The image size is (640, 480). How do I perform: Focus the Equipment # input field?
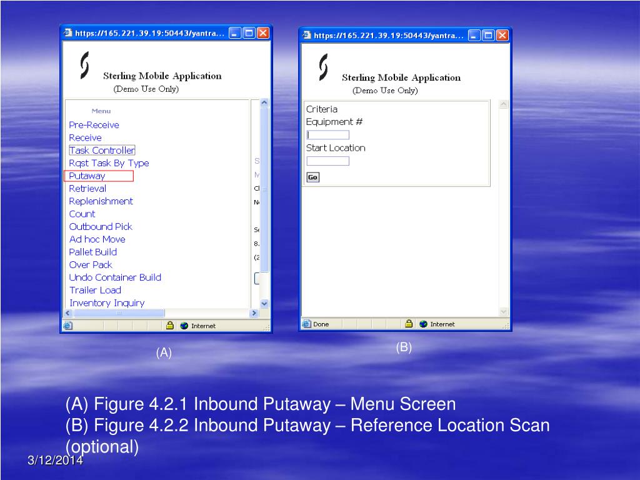tap(327, 135)
